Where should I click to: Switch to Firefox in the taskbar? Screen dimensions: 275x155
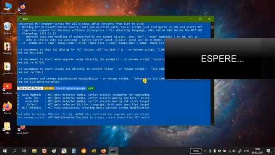click(x=104, y=151)
